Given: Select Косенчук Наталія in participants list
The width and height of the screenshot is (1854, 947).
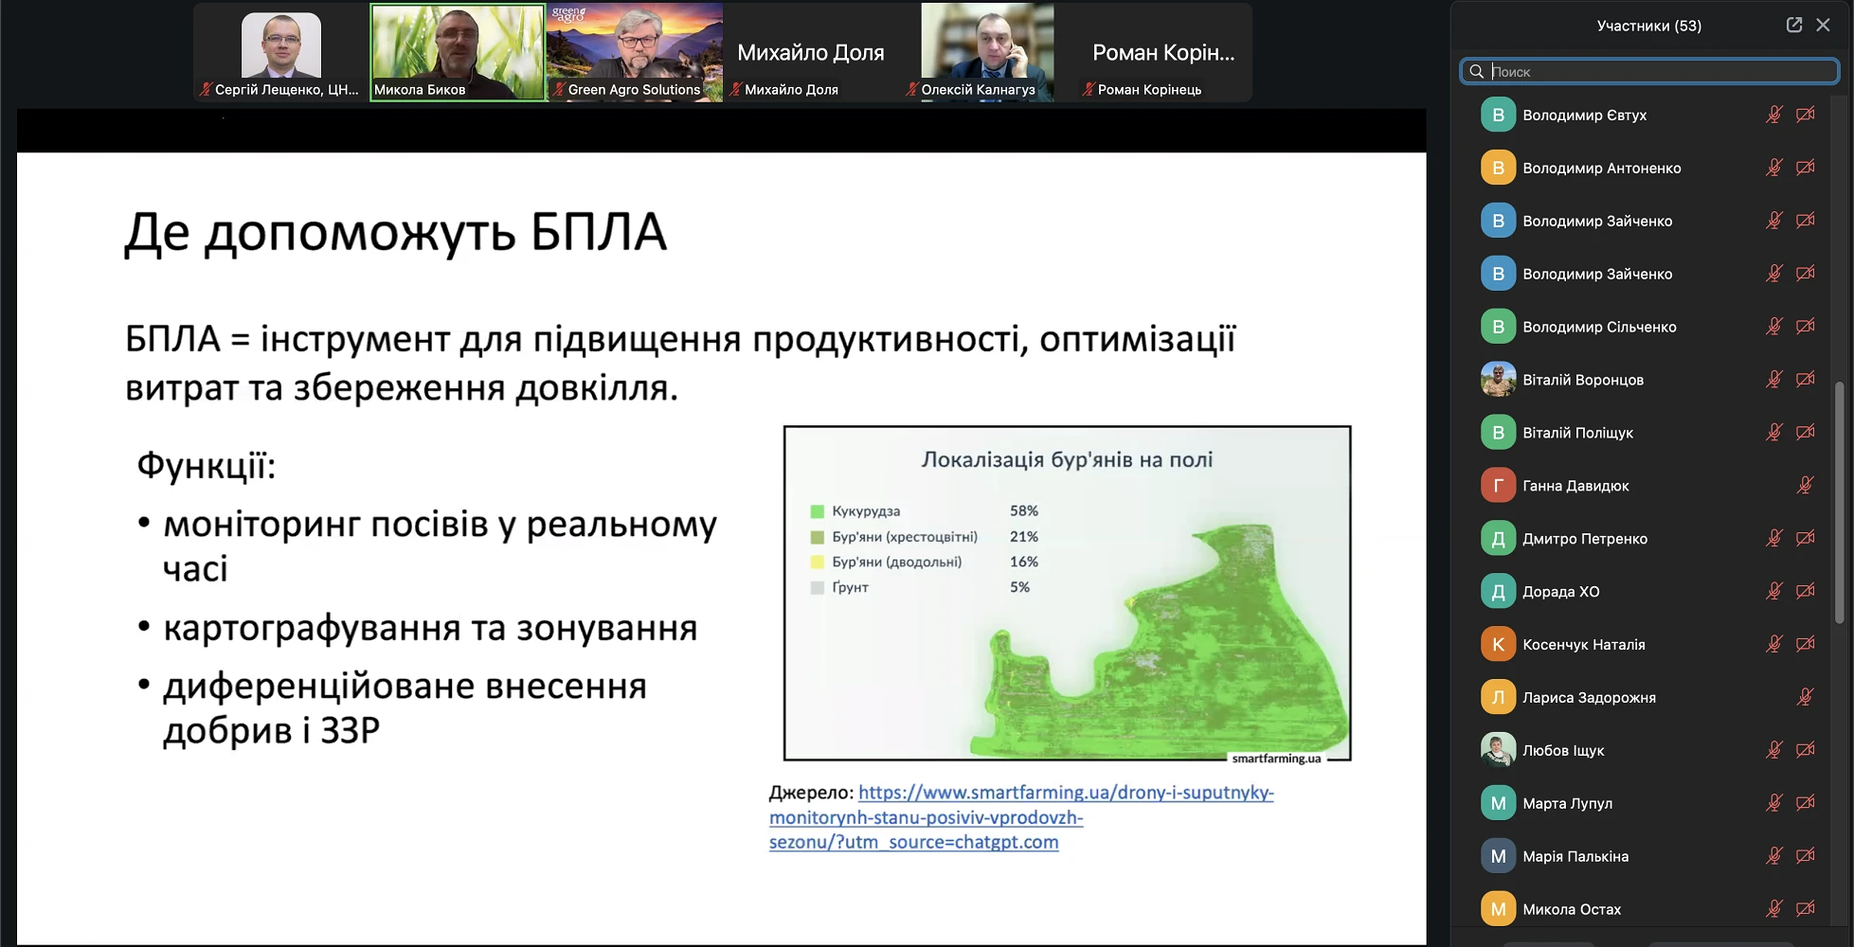Looking at the screenshot, I should pyautogui.click(x=1583, y=645).
